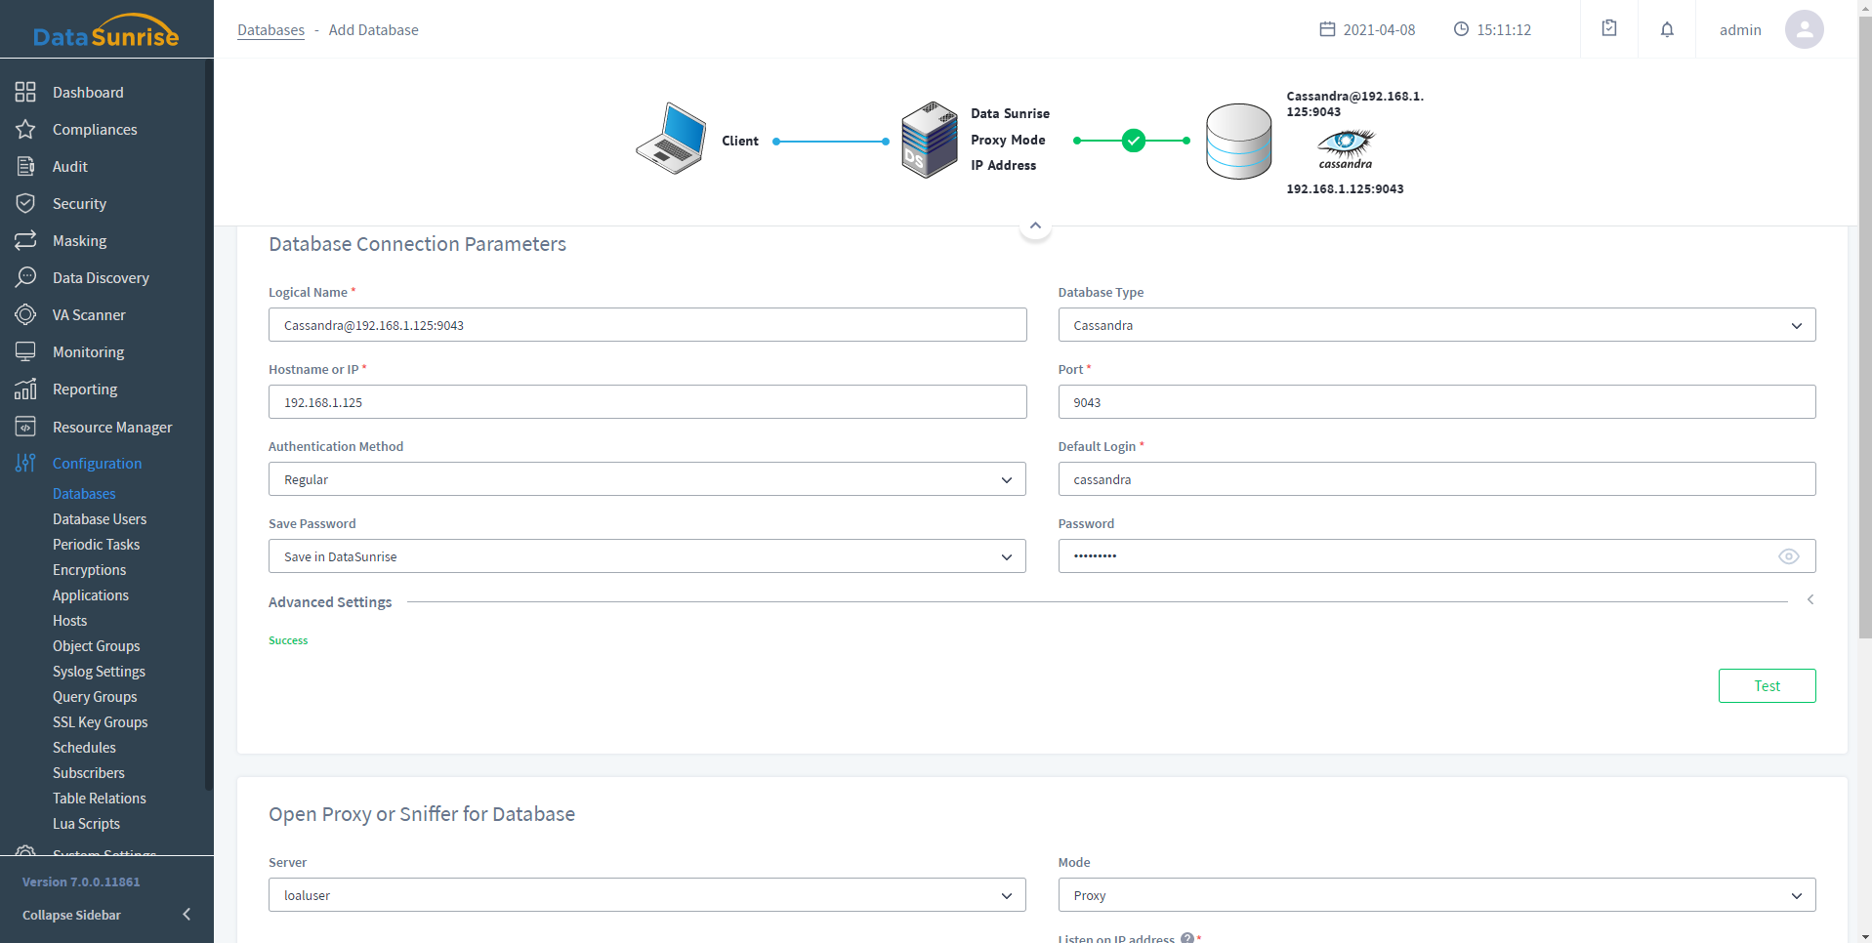The width and height of the screenshot is (1872, 943).
Task: Open Database Users in Configuration menu
Action: click(x=100, y=519)
